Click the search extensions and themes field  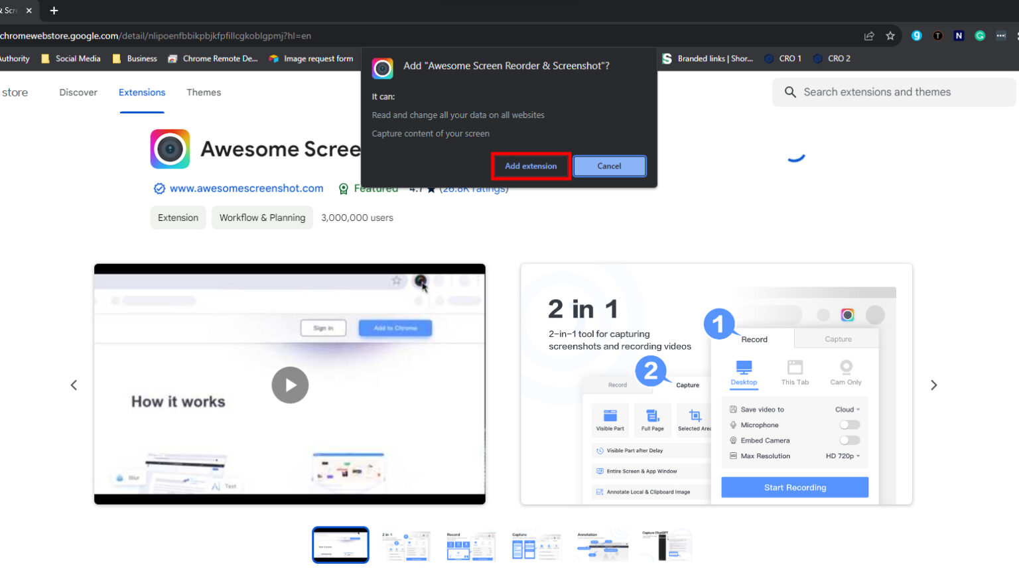[876, 92]
